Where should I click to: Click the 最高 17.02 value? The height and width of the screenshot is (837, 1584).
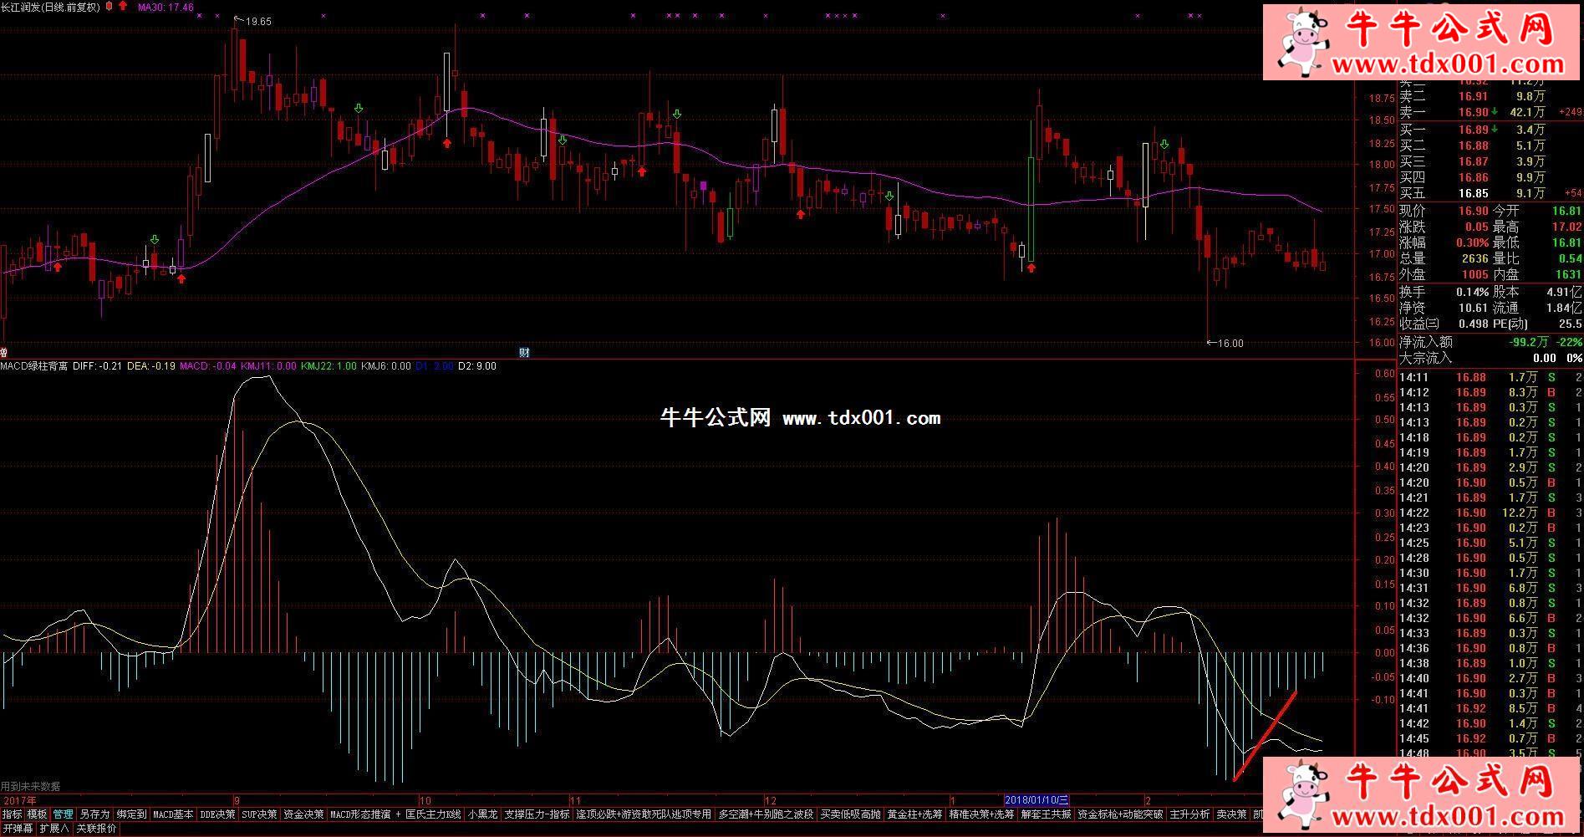pyautogui.click(x=1566, y=227)
